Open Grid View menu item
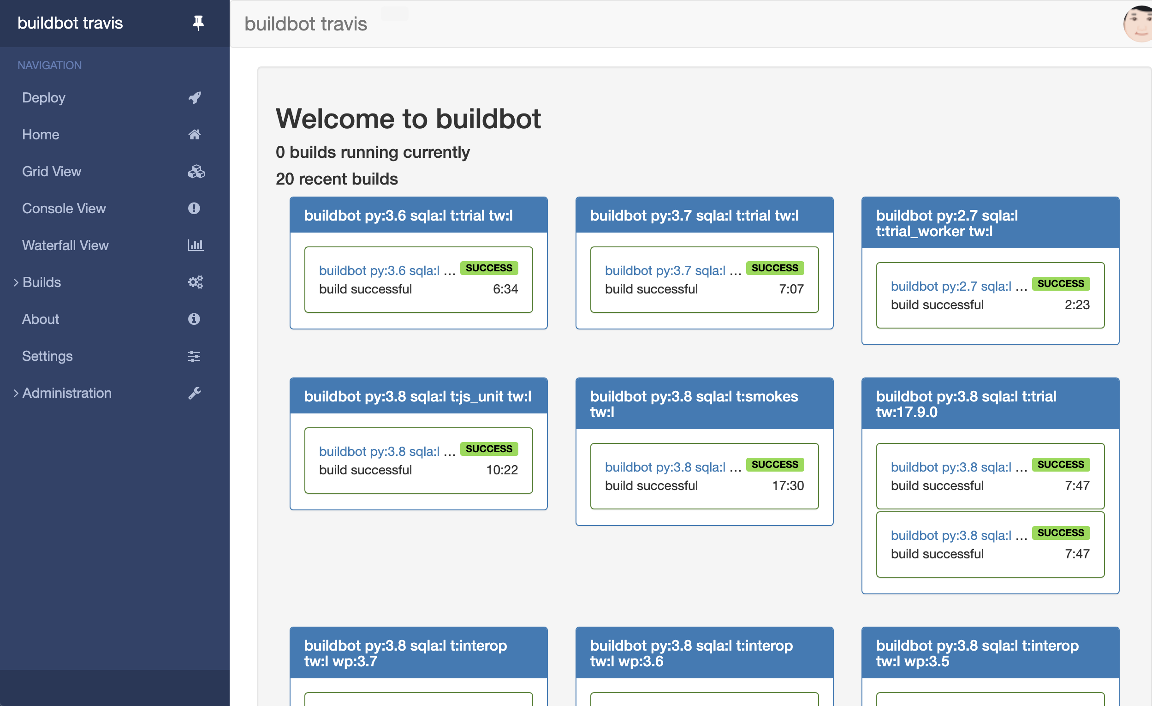This screenshot has height=706, width=1152. tap(52, 171)
